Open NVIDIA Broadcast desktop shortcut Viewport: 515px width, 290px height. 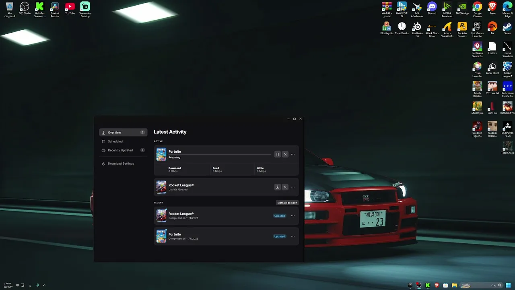(x=447, y=10)
